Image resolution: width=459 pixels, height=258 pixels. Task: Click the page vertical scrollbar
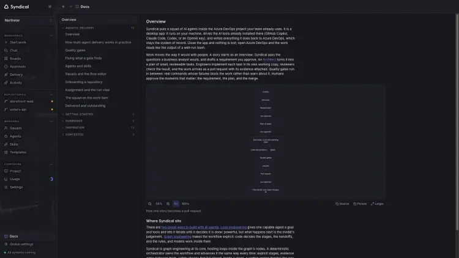coord(457,122)
